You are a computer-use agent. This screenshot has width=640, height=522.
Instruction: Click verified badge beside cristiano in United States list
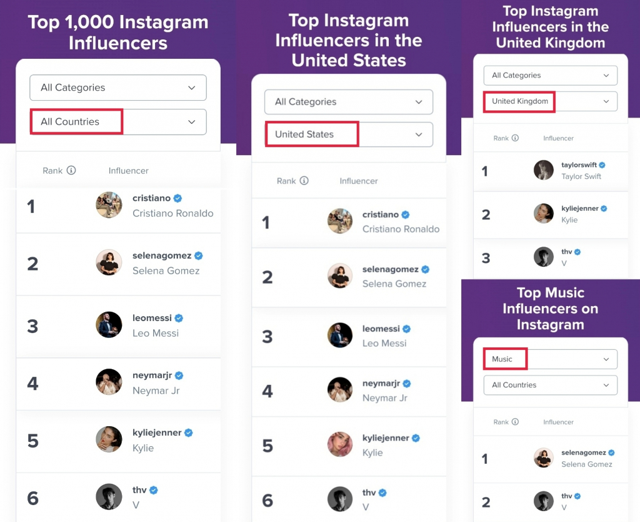(x=405, y=215)
